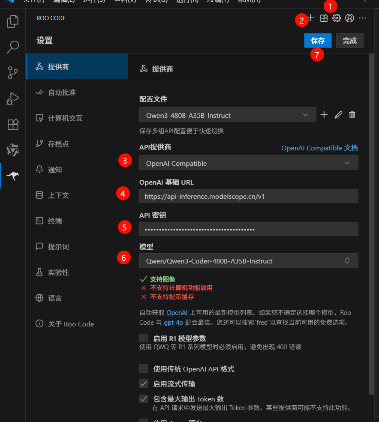Click the 保存 save button
This screenshot has width=379, height=422.
318,40
